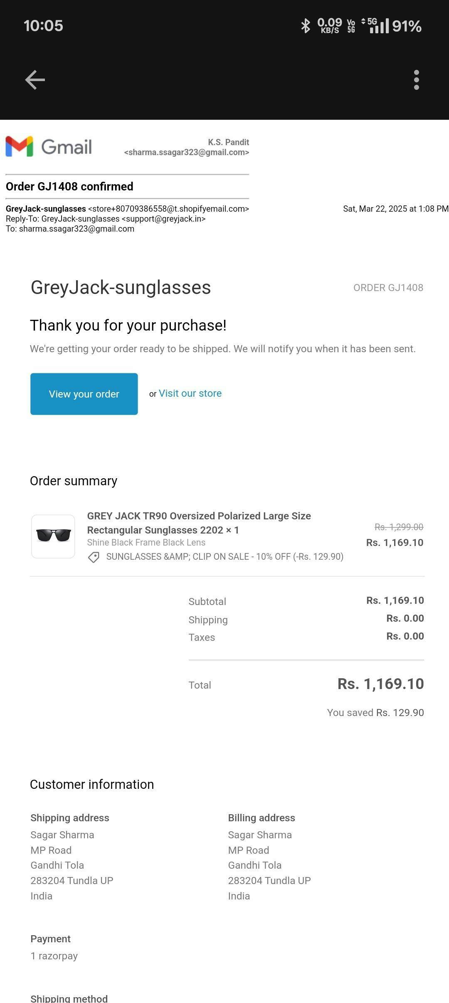Tap the discount tag icon
Viewport: 449px width, 1003px height.
pyautogui.click(x=94, y=557)
